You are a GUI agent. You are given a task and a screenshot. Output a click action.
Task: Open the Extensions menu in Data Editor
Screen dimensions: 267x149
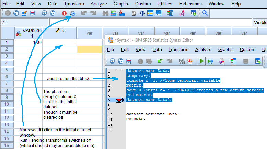(x=190, y=4)
